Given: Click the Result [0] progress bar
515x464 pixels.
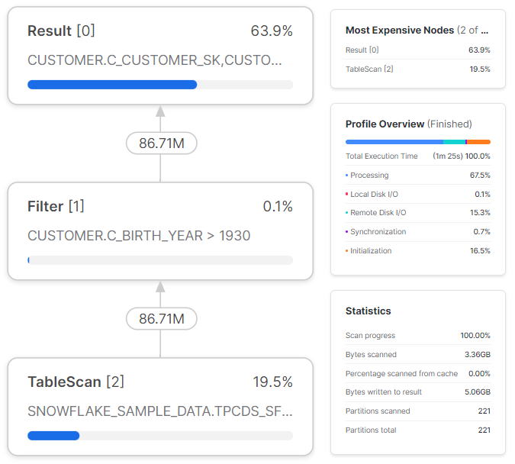Looking at the screenshot, I should (160, 85).
